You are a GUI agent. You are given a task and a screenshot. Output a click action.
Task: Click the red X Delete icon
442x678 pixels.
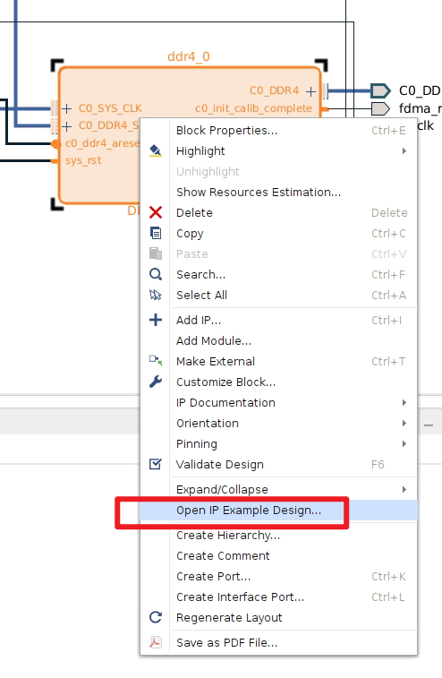(x=156, y=212)
